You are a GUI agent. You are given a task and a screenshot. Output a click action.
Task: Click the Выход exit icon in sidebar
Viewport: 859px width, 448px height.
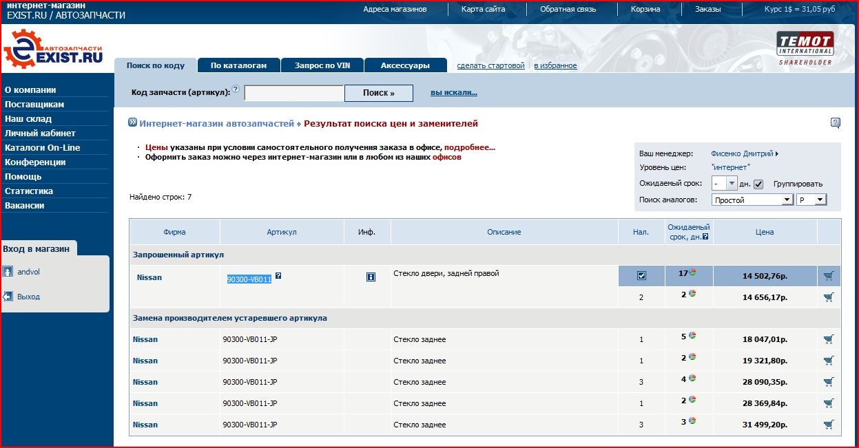pyautogui.click(x=8, y=297)
